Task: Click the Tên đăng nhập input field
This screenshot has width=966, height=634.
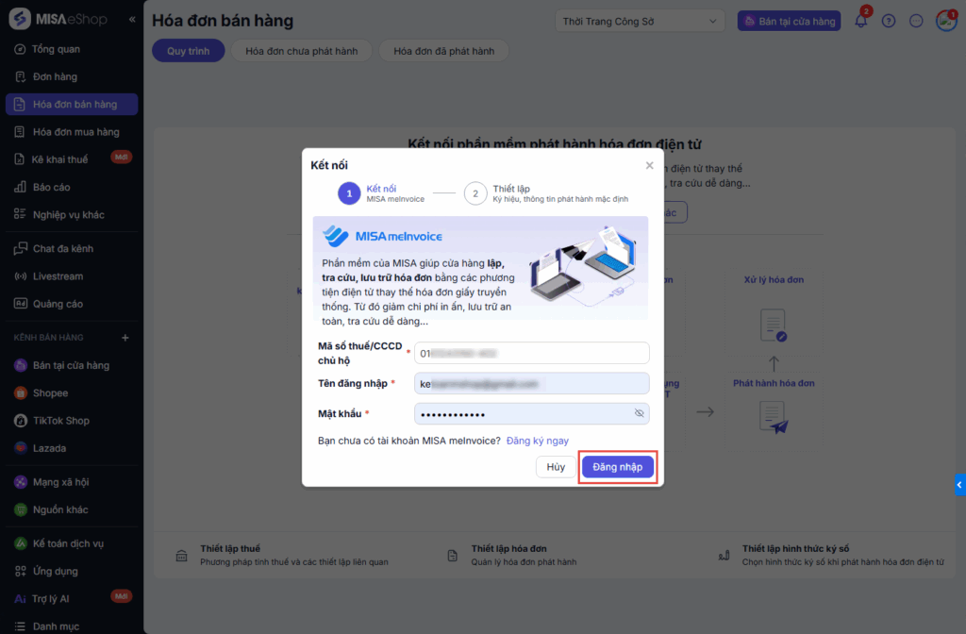Action: point(532,383)
